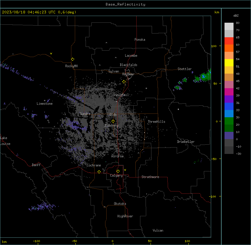Click the Olds town label
Screen dimensions: 251x245
(113, 115)
